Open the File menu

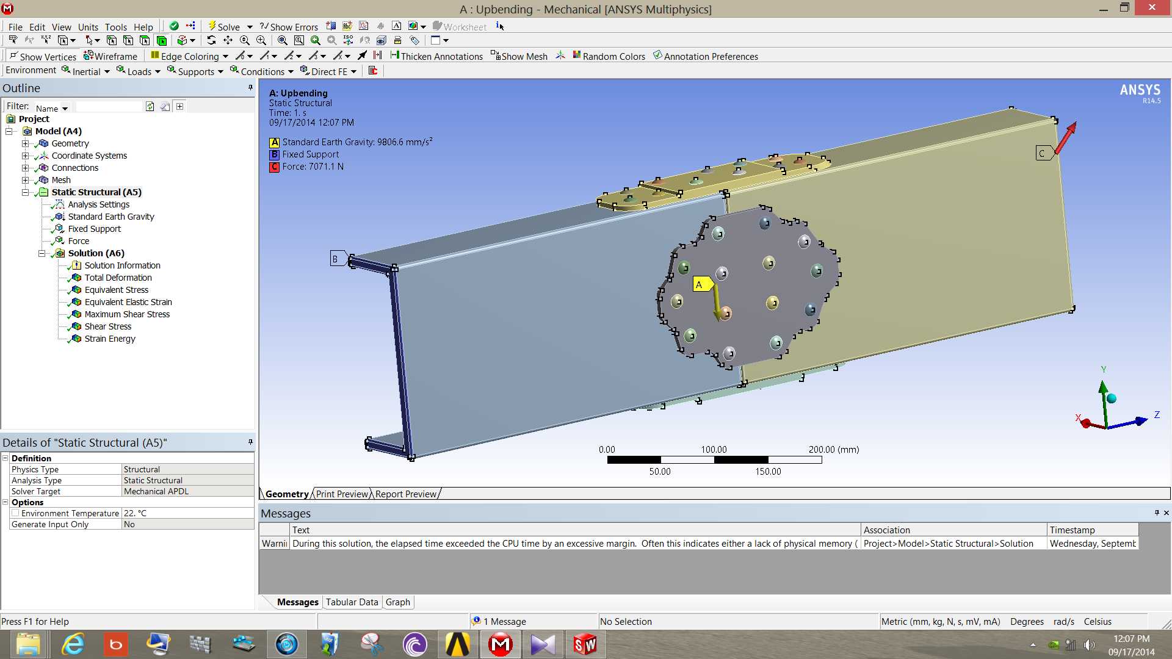[15, 27]
